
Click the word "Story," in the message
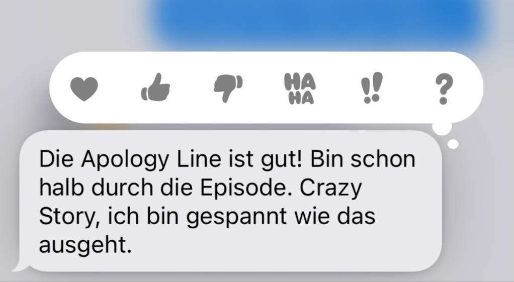coord(69,217)
